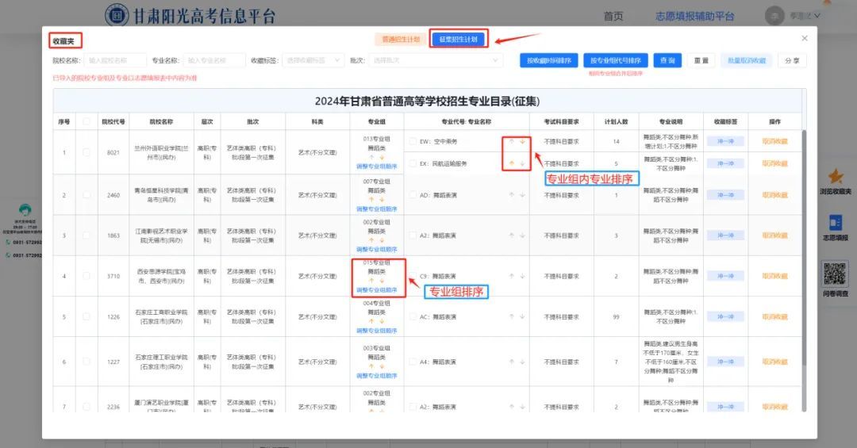The height and width of the screenshot is (448, 857).
Task: Switch to 征集招生计划 tab
Action: (458, 40)
